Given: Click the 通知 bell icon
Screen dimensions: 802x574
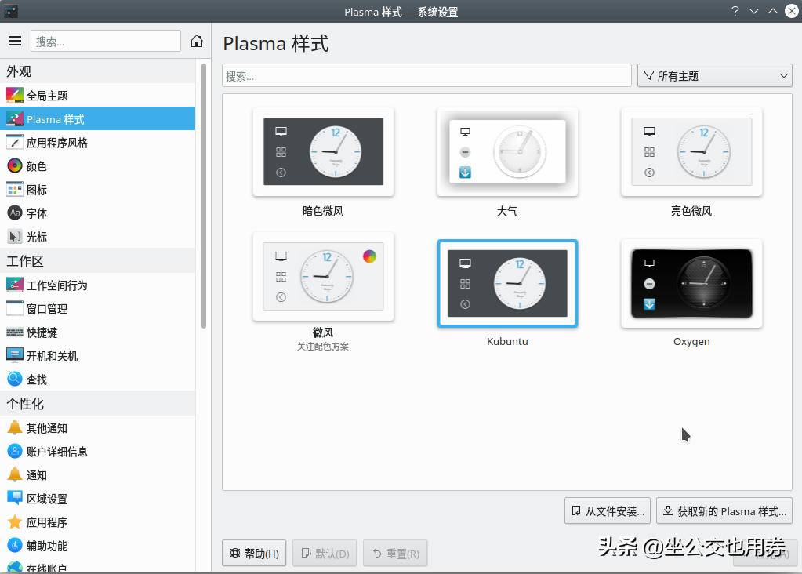Looking at the screenshot, I should click(x=15, y=474).
